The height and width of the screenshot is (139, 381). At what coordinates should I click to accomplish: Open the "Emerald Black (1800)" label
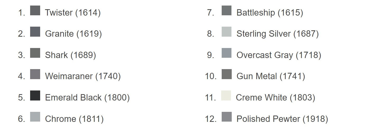(87, 98)
